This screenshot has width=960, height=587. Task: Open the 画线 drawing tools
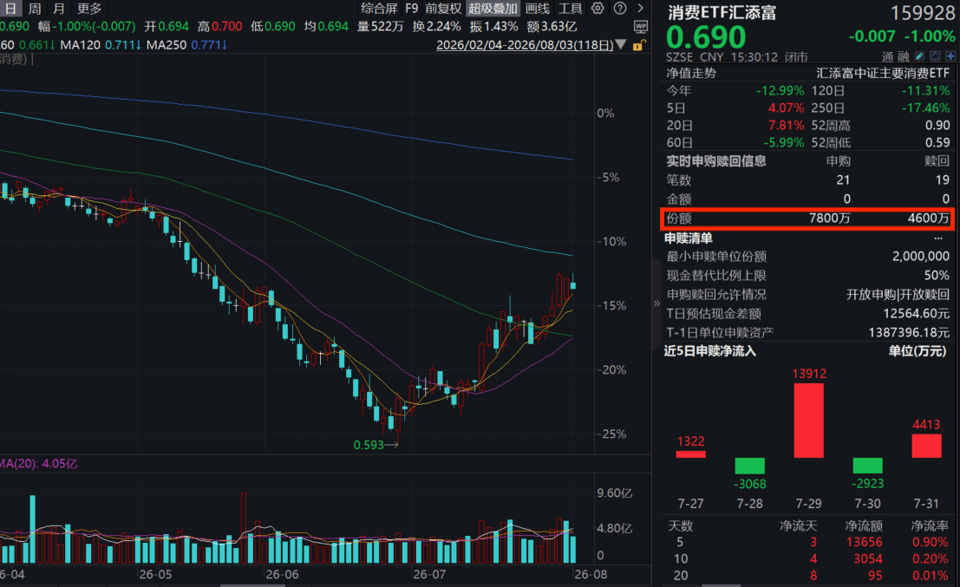point(538,9)
